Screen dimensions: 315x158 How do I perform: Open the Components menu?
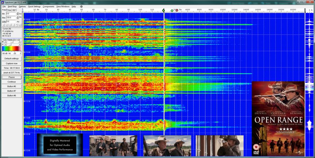pyautogui.click(x=48, y=6)
